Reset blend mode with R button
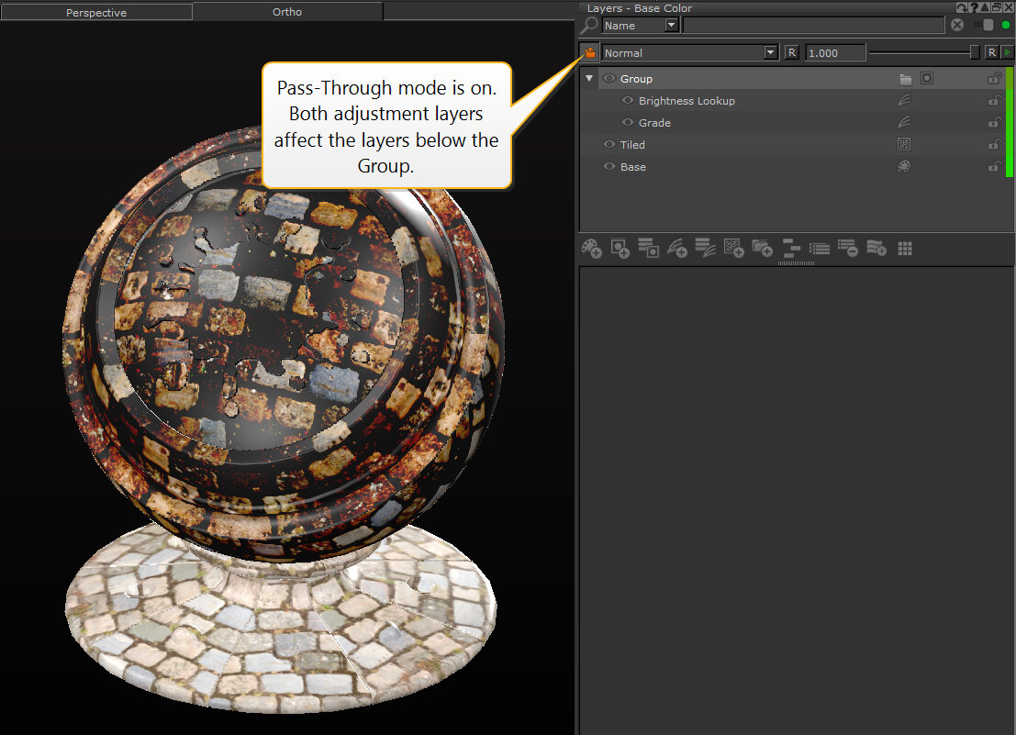Screen dimensions: 1016x735 791,53
